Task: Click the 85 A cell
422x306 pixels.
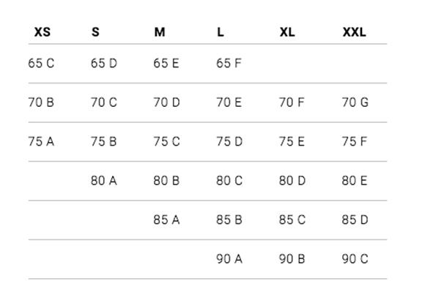Action: [166, 220]
